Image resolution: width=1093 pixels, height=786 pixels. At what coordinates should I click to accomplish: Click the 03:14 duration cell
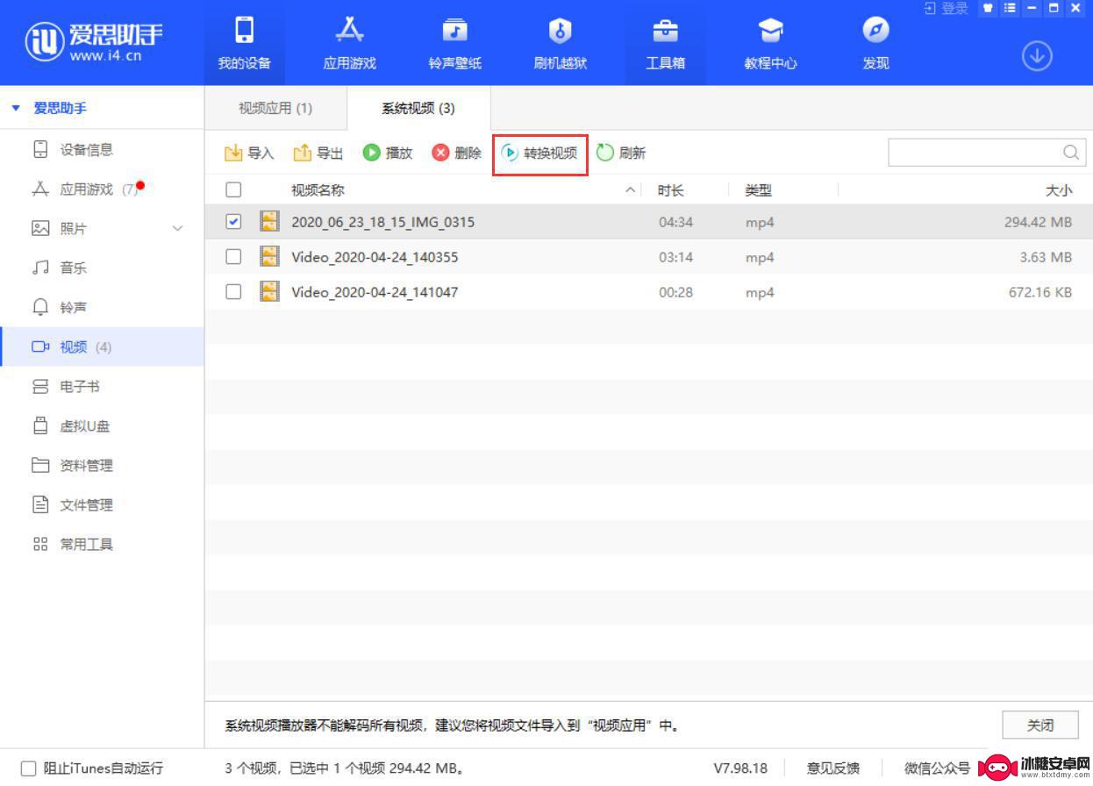pos(675,257)
